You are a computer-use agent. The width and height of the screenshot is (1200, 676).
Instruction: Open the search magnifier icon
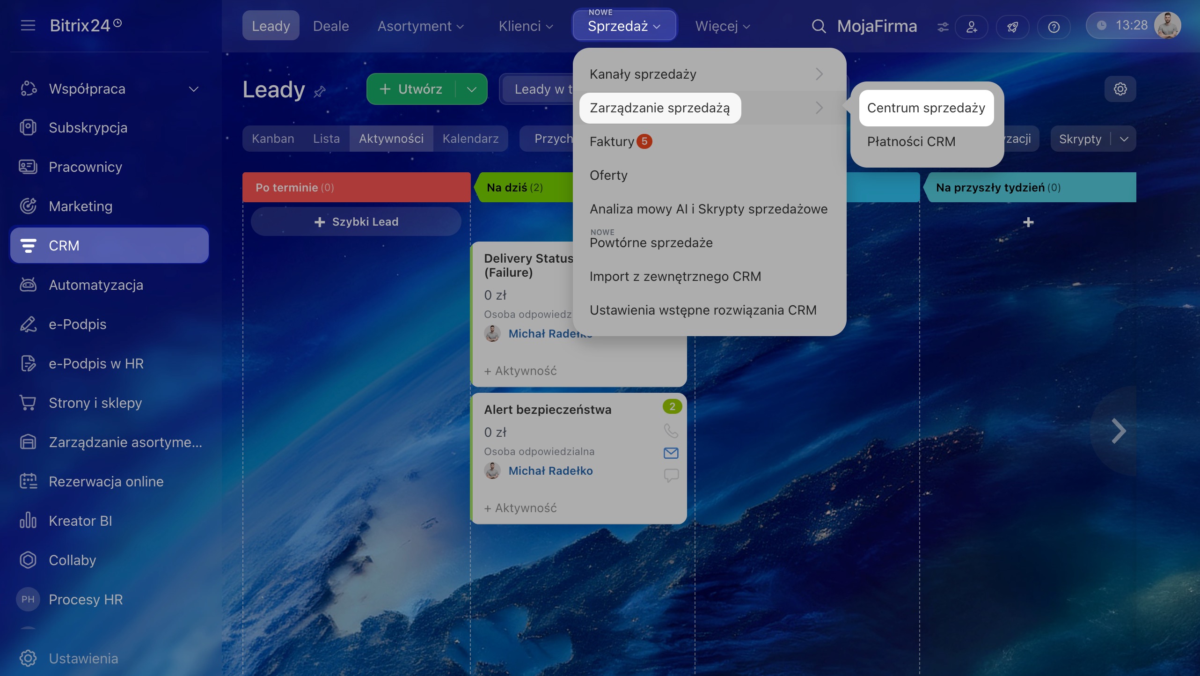coord(818,26)
